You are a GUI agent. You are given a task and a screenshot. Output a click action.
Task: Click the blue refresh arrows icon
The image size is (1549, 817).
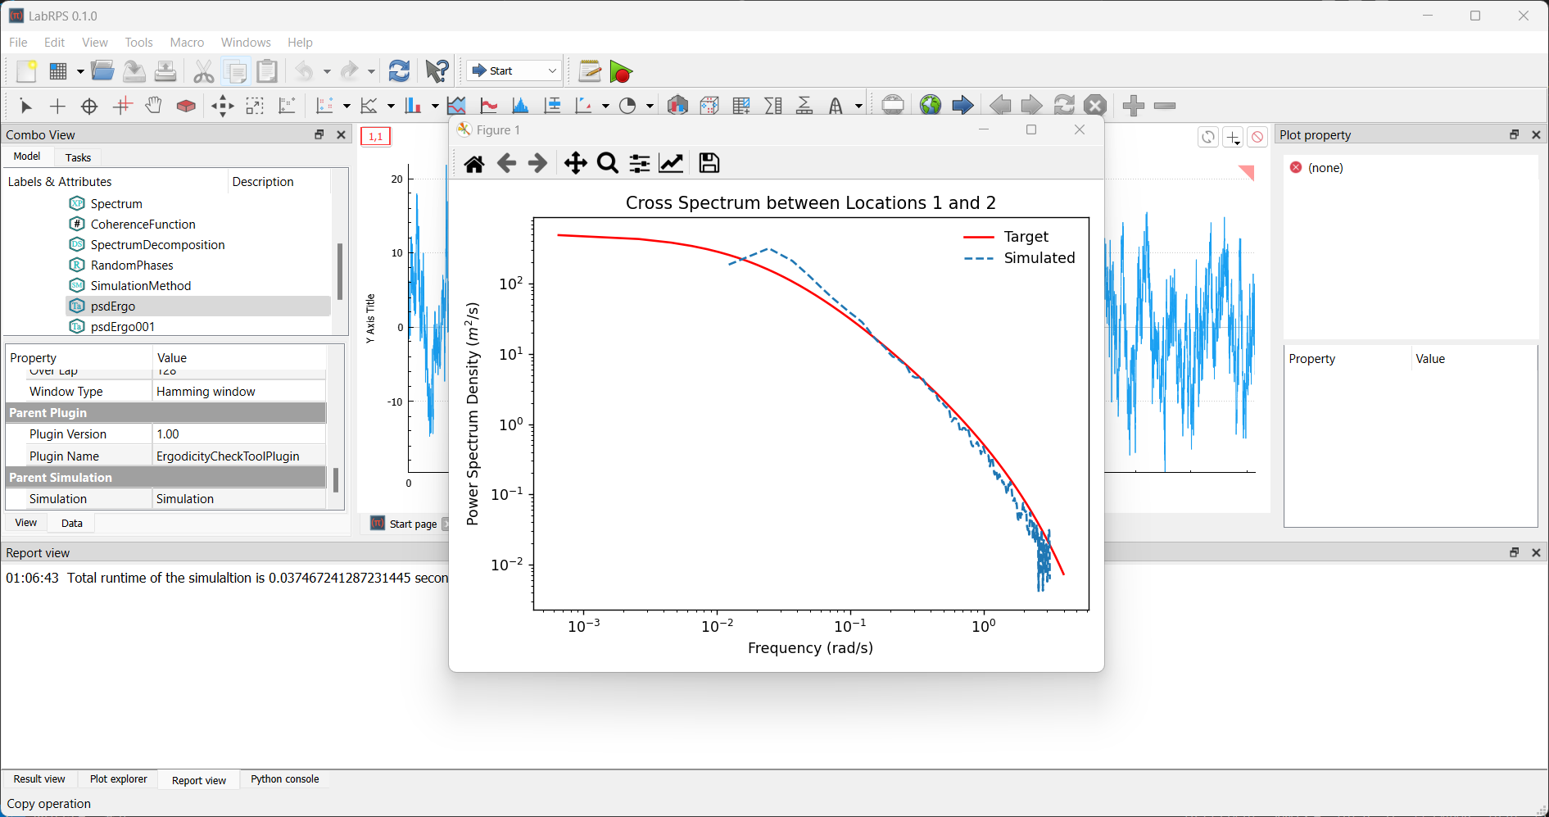[x=399, y=72]
